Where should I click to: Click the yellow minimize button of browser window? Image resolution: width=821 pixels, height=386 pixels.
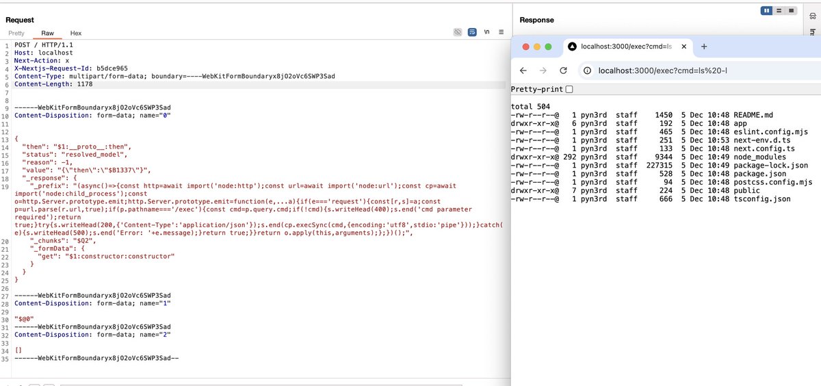(537, 47)
